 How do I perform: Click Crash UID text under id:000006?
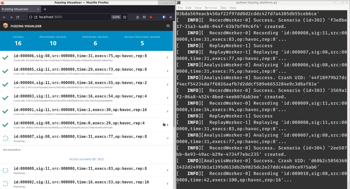click(x=63, y=61)
